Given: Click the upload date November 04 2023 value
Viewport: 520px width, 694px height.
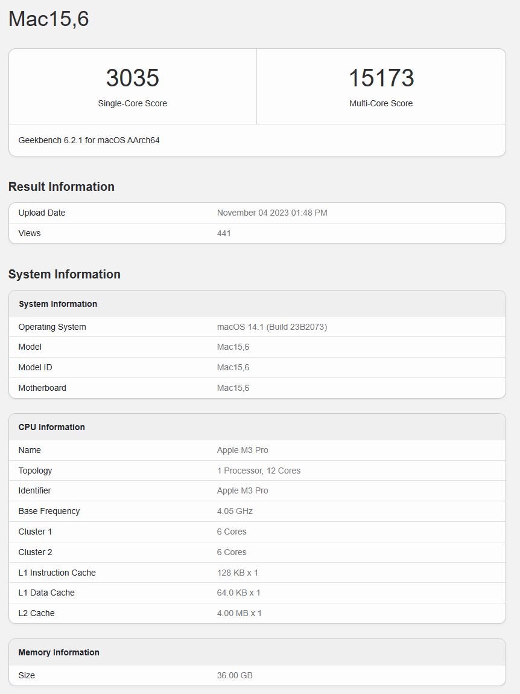Looking at the screenshot, I should 272,213.
